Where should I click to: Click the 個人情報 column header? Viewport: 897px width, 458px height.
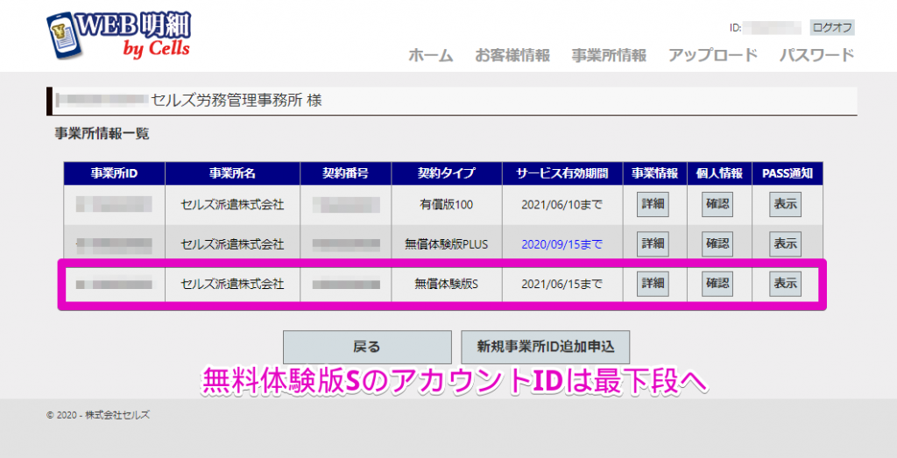point(720,173)
